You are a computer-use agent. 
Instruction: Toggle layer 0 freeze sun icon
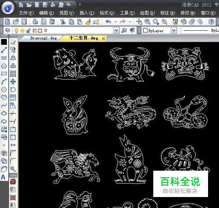coord(22,31)
